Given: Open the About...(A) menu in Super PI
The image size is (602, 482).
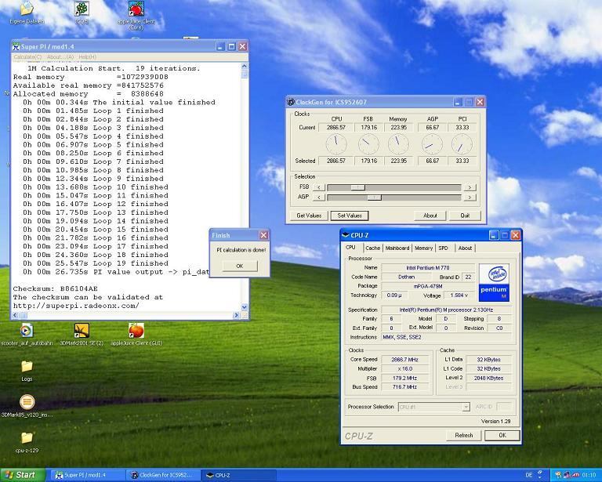Looking at the screenshot, I should [60, 56].
